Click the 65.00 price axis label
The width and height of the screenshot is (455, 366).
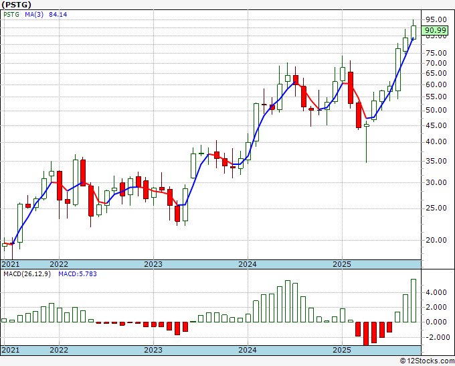pos(436,73)
